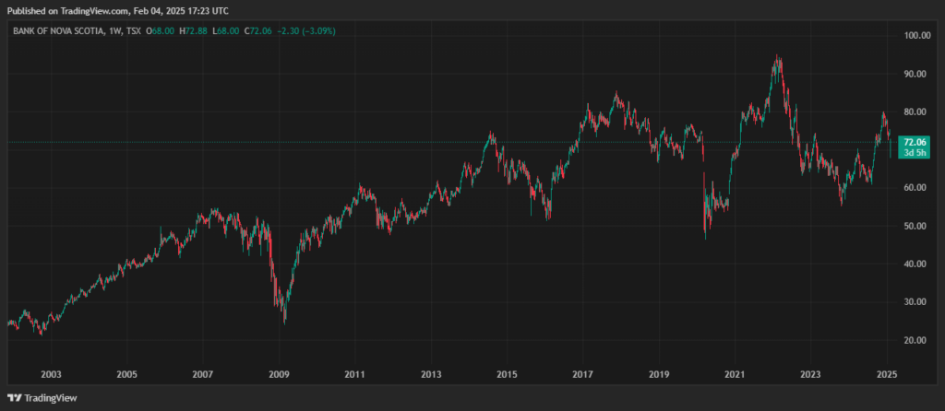Click the 2019 label on time axis

pos(659,374)
